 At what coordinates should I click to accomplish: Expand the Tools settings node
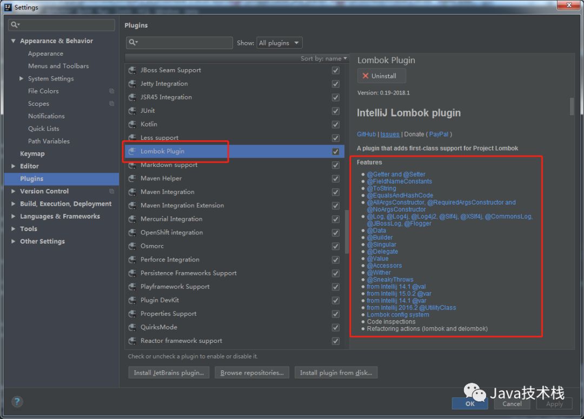pos(14,228)
